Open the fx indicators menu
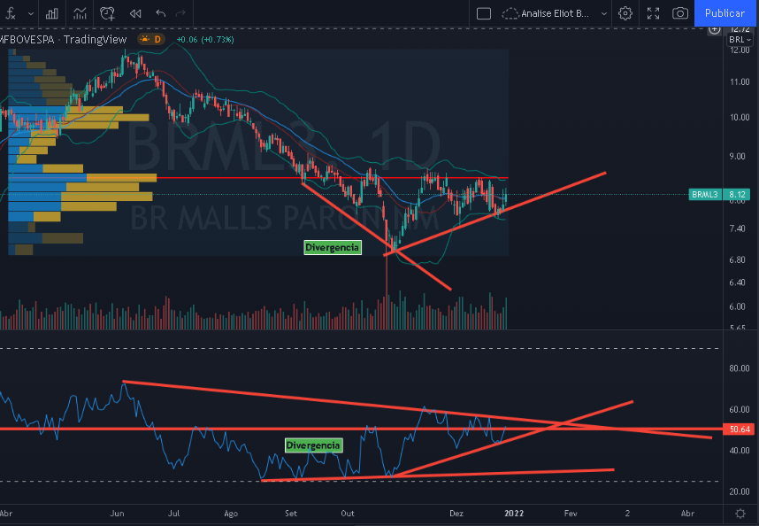This screenshot has height=526, width=759. [x=11, y=13]
